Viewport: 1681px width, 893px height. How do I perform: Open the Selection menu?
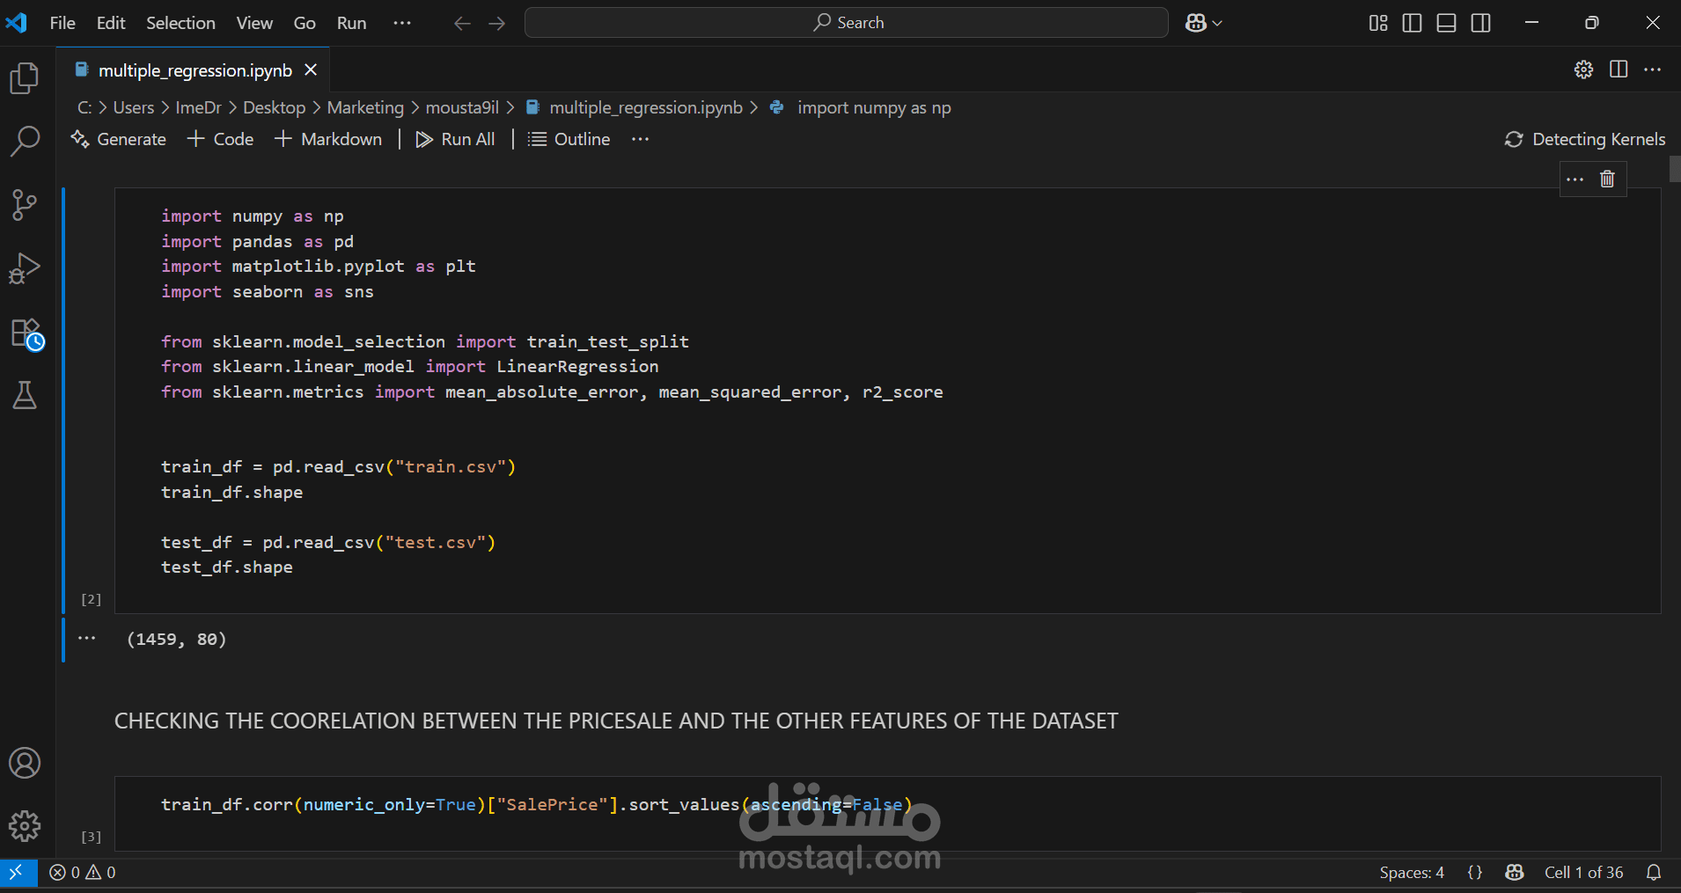pyautogui.click(x=180, y=23)
